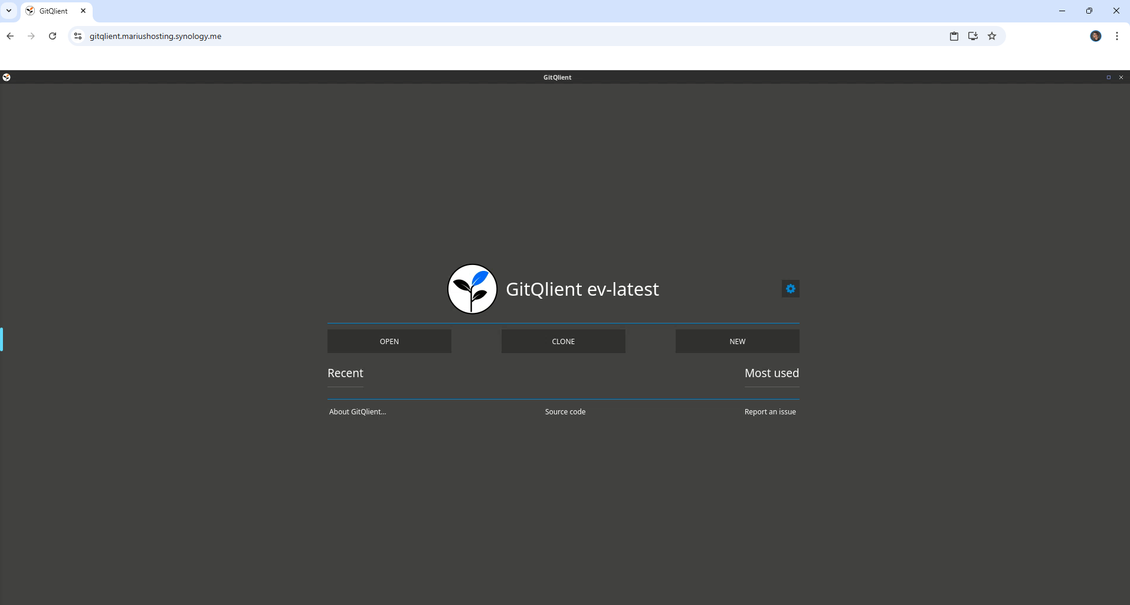
Task: Reload the current page
Action: (x=53, y=36)
